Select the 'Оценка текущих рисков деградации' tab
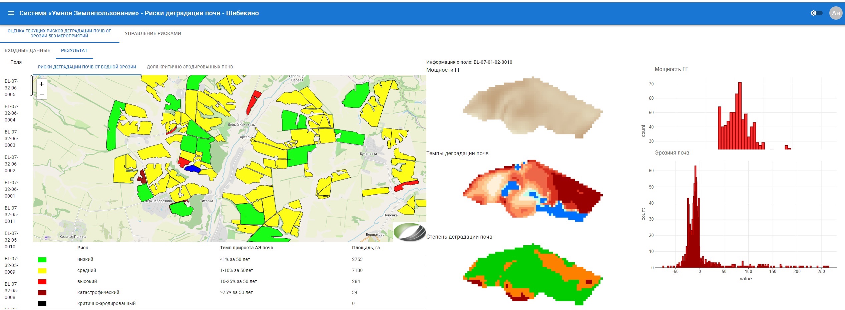 [x=59, y=33]
